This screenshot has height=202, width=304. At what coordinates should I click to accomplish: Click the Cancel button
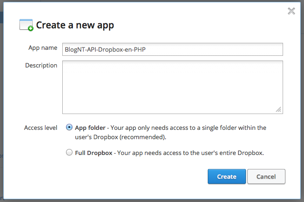click(266, 176)
